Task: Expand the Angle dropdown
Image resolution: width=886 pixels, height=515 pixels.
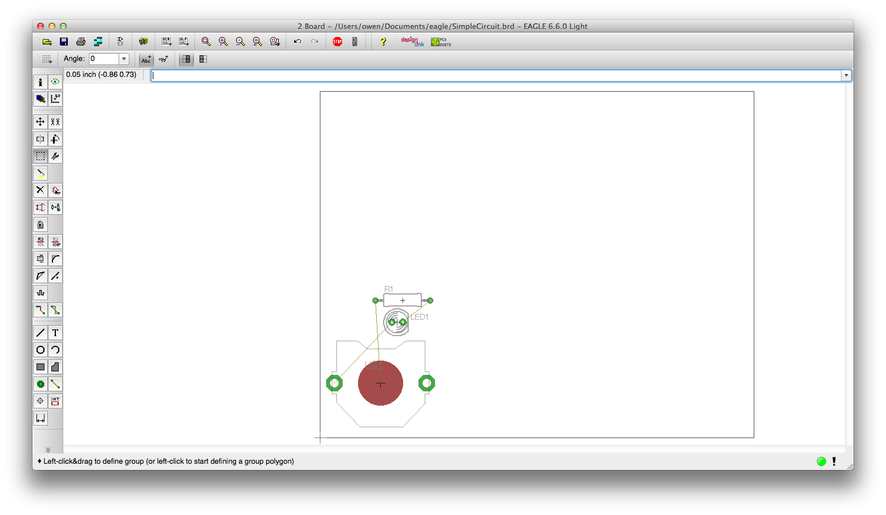Action: (x=124, y=59)
